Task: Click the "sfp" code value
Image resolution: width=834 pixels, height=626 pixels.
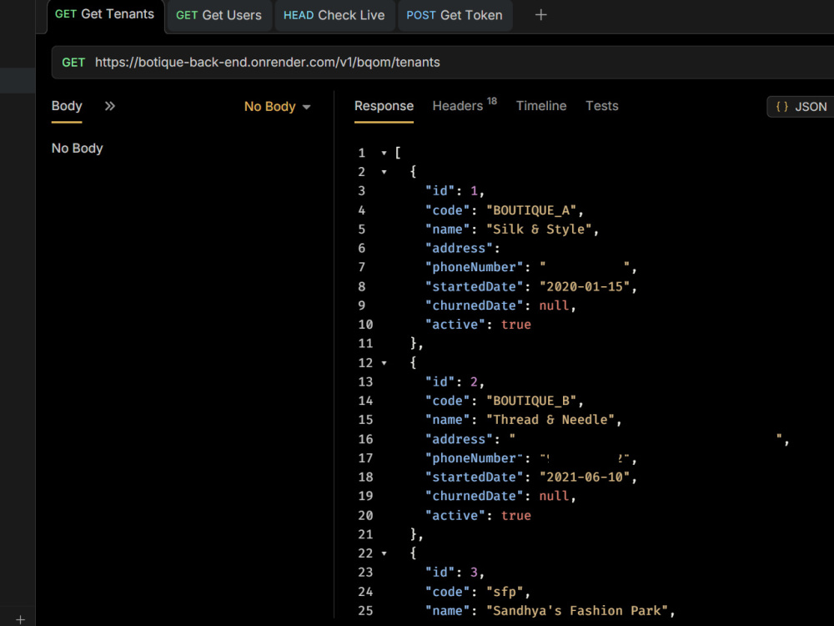Action: click(505, 592)
